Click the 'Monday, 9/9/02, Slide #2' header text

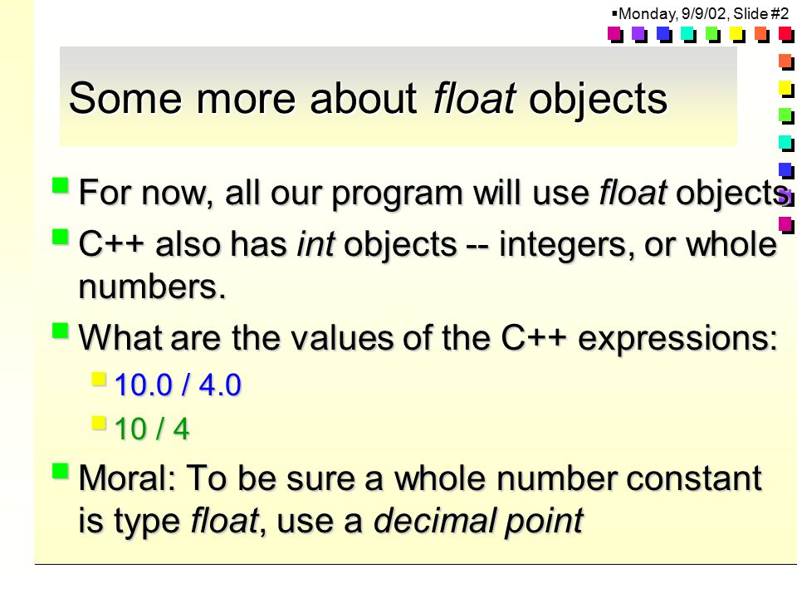pyautogui.click(x=703, y=13)
